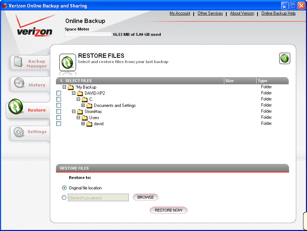Check the Users folder checkbox

point(58,117)
